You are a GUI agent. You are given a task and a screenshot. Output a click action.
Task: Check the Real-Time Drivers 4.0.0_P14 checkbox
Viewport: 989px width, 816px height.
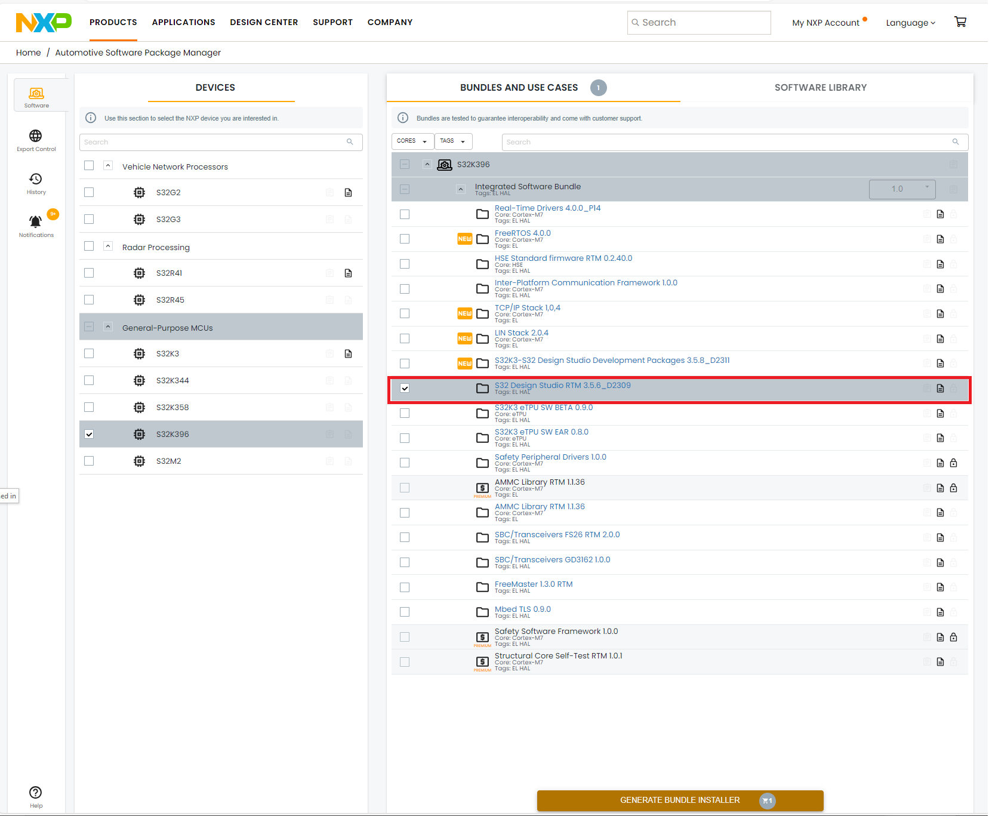click(405, 214)
